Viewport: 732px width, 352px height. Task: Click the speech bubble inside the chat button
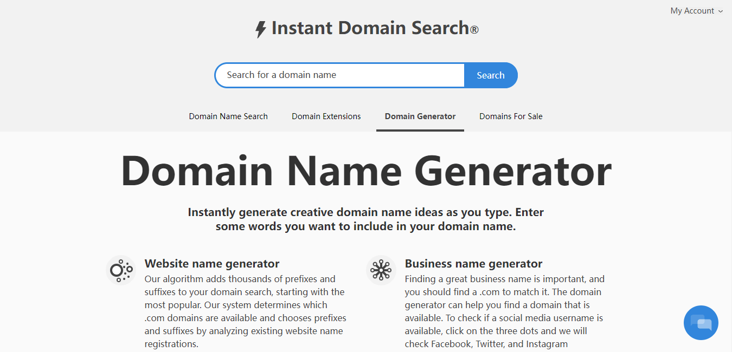pos(701,322)
